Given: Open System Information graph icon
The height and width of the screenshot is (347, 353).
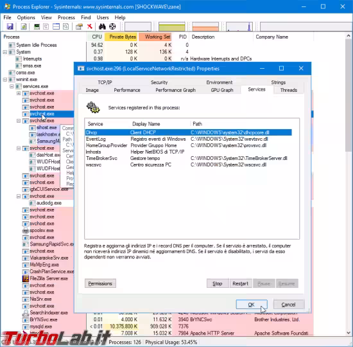Looking at the screenshot, I should tap(37, 26).
